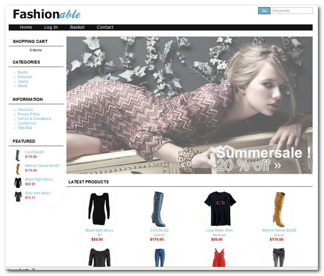Open the Site Map link

click(x=25, y=128)
